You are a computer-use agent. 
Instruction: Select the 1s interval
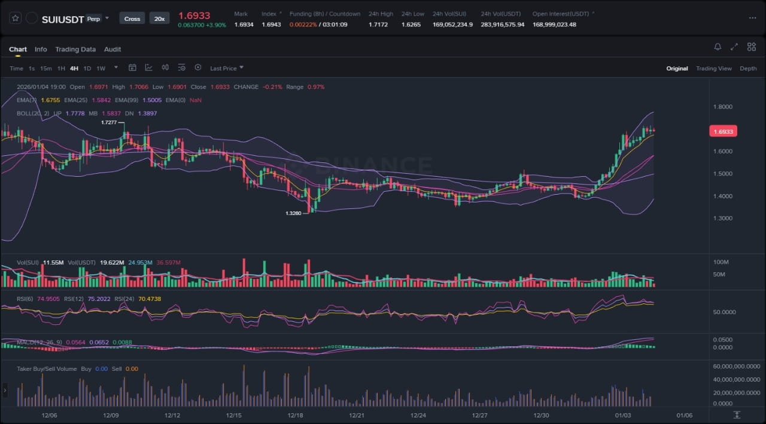coord(32,68)
